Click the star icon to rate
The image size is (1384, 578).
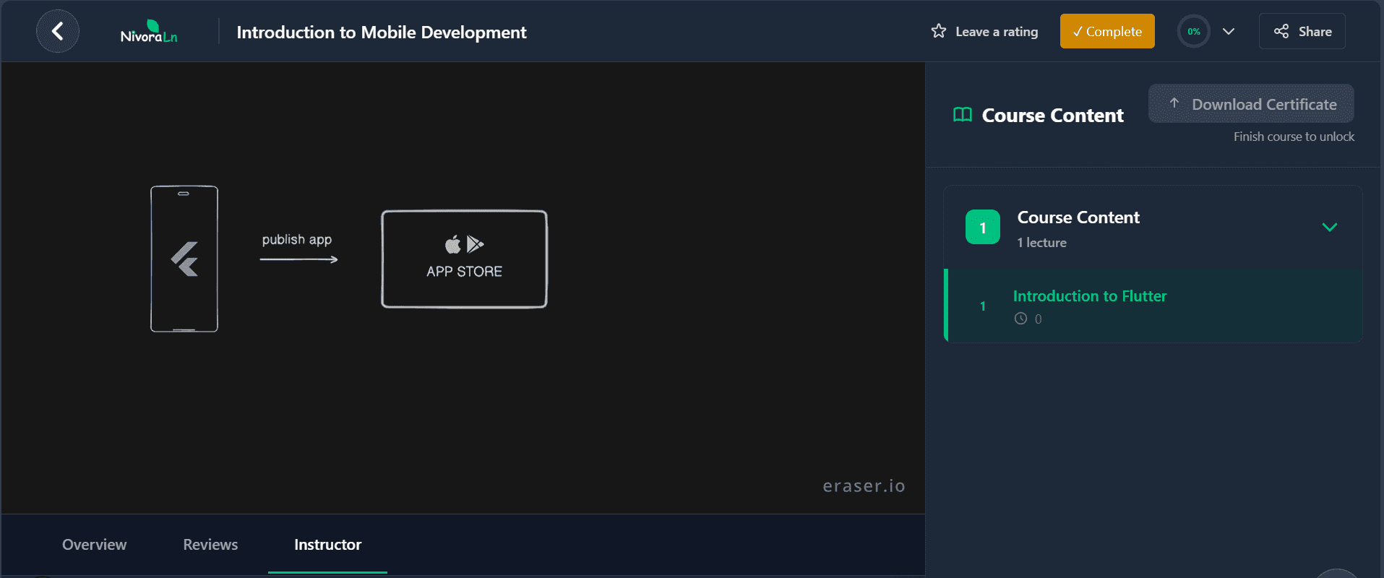pyautogui.click(x=938, y=31)
